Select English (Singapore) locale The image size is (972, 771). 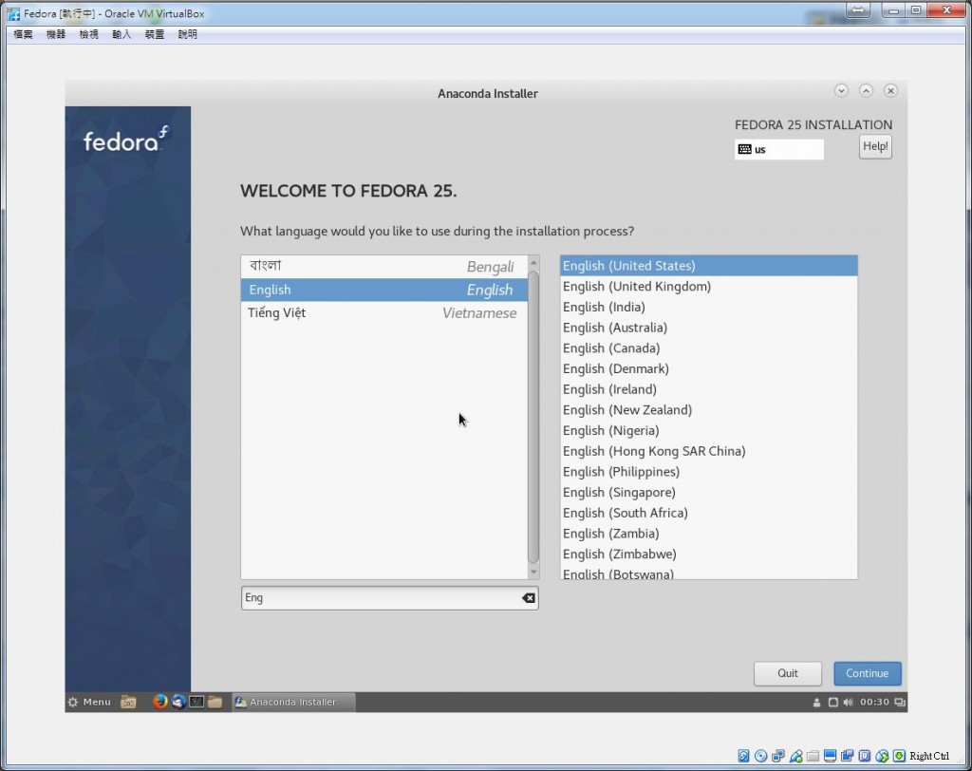708,493
